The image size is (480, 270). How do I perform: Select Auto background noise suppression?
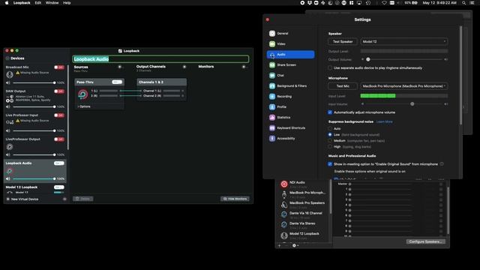tap(330, 128)
